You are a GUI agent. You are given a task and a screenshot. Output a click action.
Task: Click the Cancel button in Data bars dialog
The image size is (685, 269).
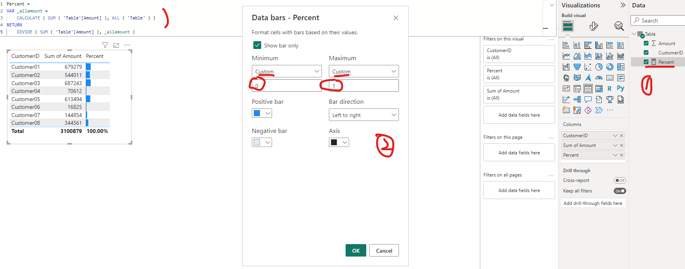pyautogui.click(x=384, y=250)
